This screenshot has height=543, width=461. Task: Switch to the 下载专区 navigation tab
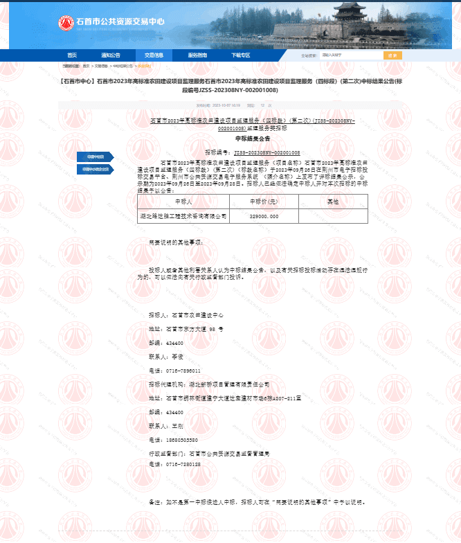[241, 55]
